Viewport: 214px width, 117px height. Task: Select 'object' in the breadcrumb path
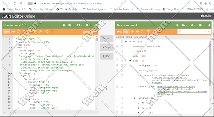tap(119, 37)
